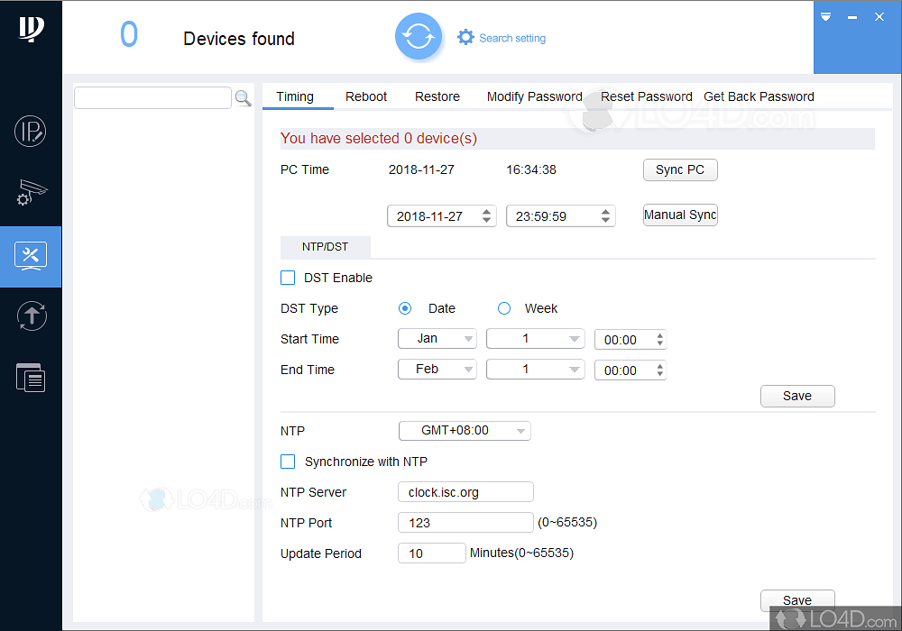
Task: Enable the DST Enable checkbox
Action: (x=288, y=278)
